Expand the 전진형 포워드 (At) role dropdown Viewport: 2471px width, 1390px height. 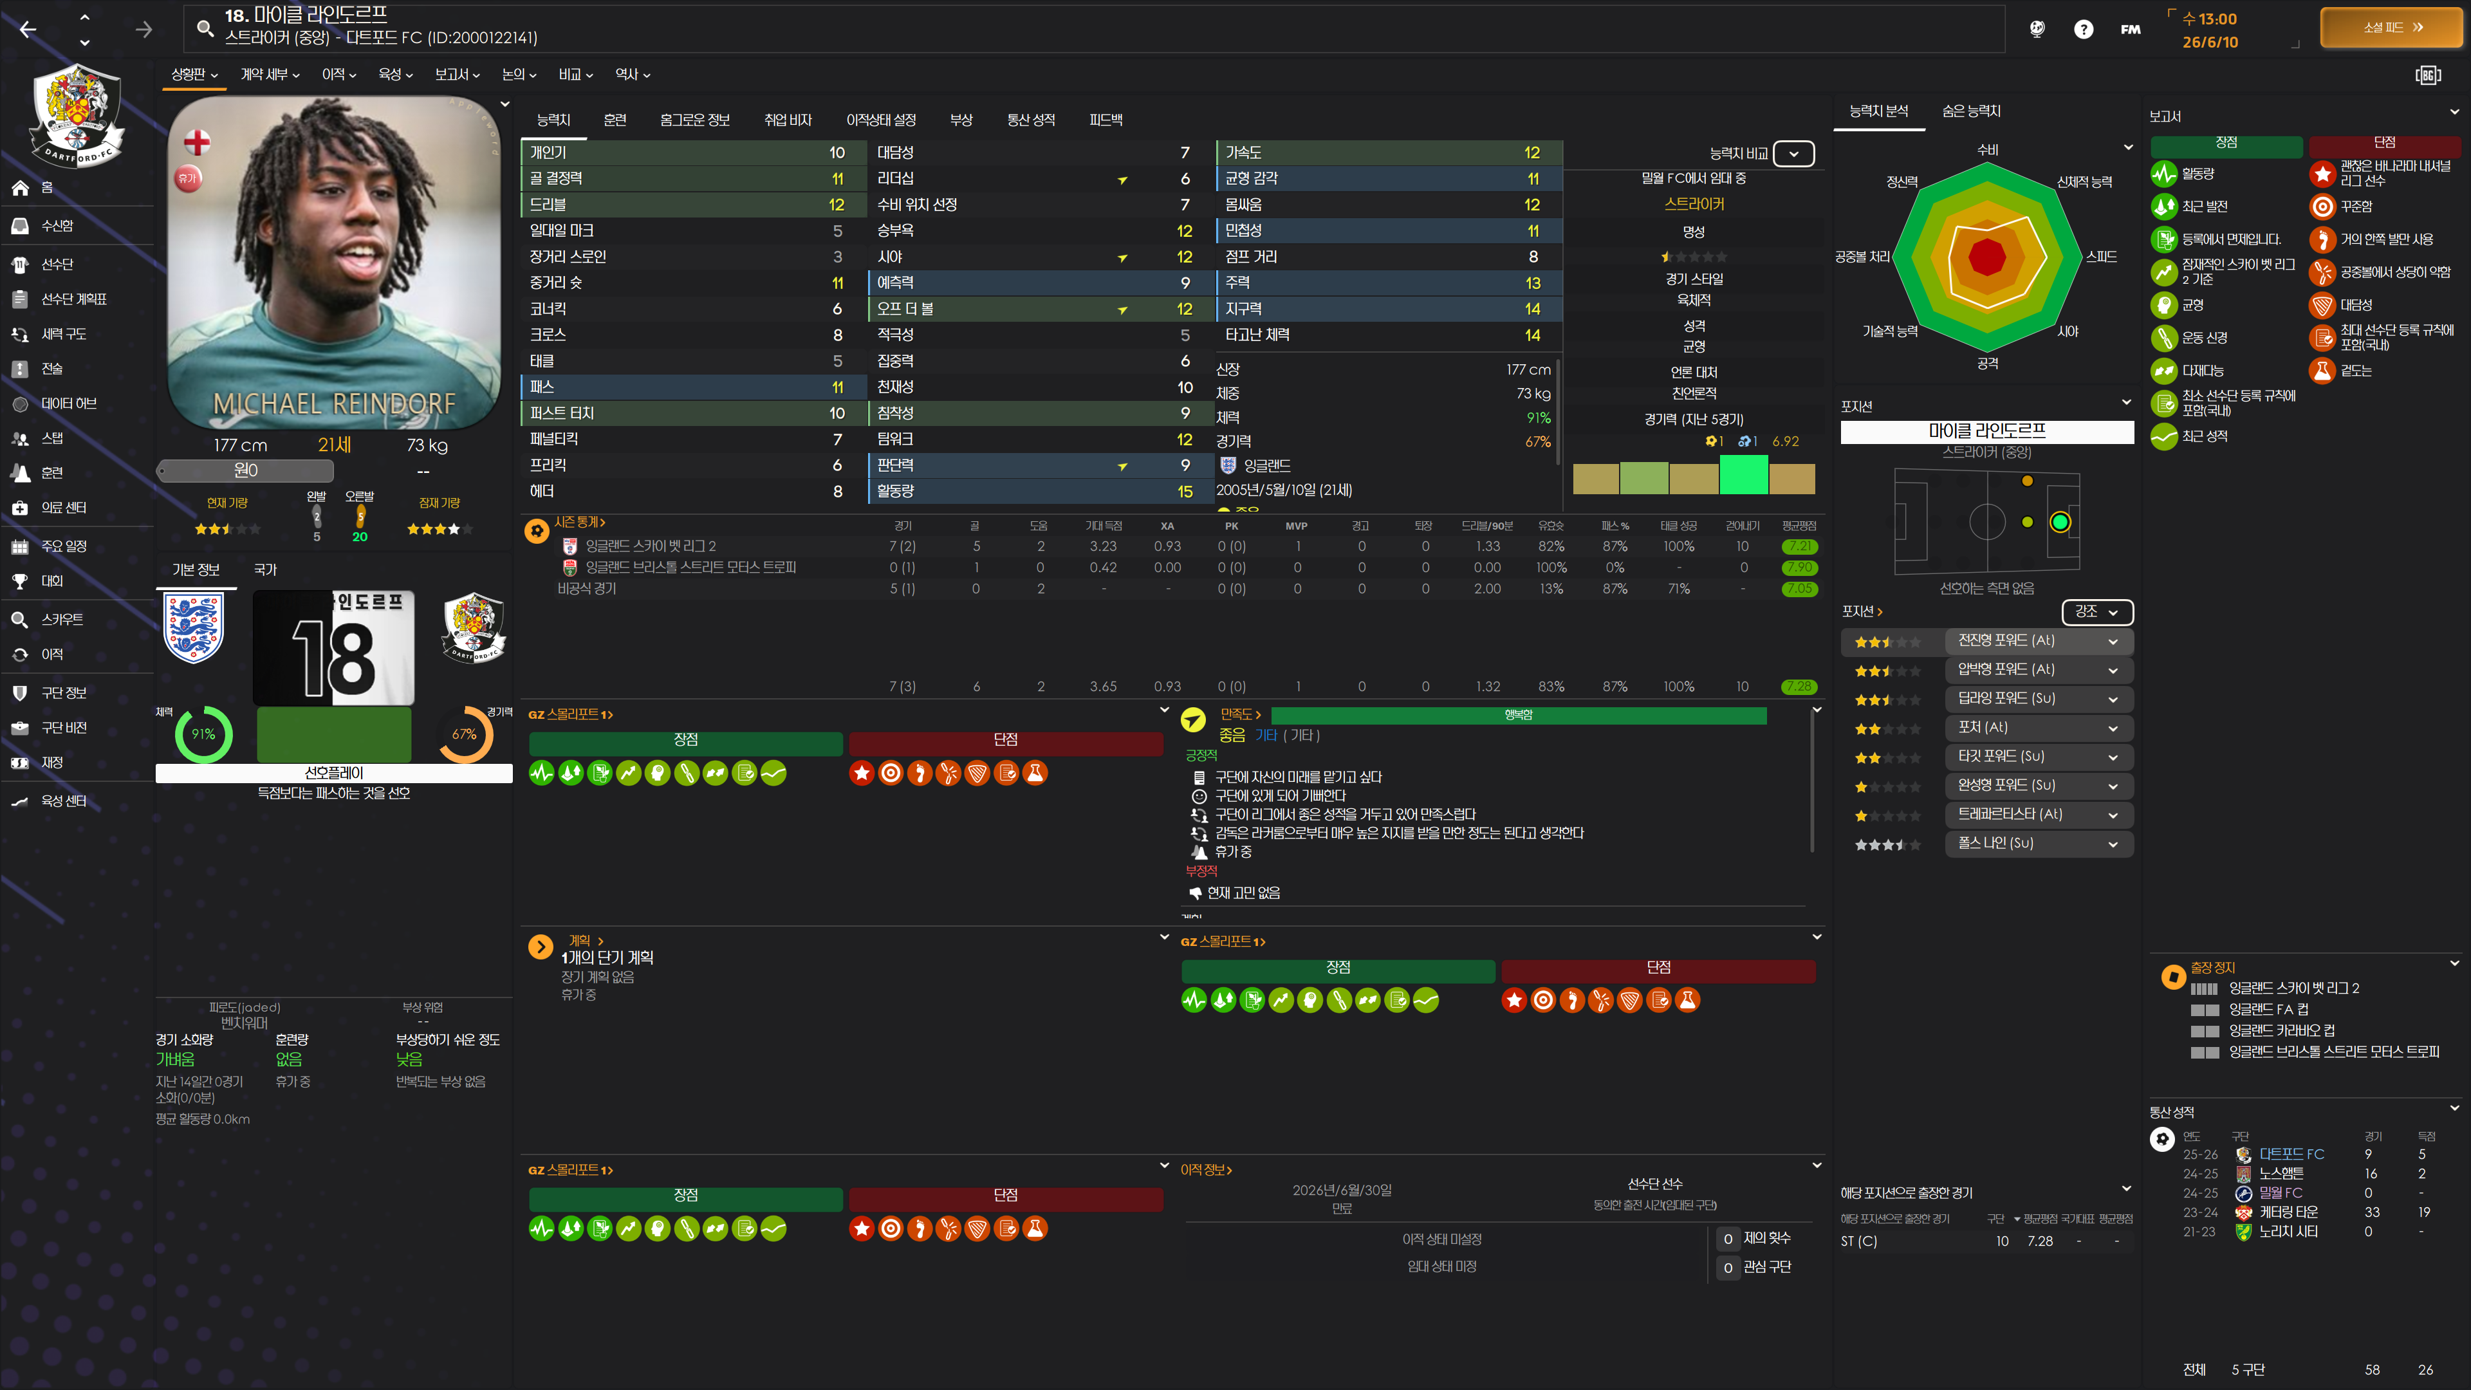[2112, 642]
